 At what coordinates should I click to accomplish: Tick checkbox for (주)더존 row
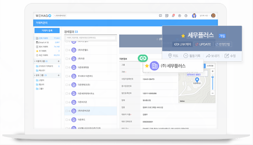tap(66, 59)
